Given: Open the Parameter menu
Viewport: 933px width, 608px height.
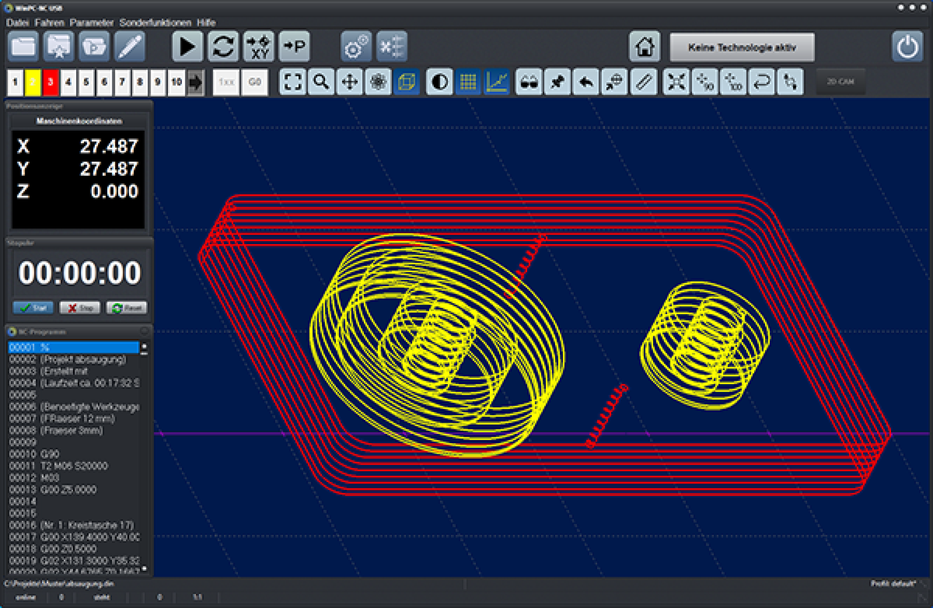Looking at the screenshot, I should point(91,22).
